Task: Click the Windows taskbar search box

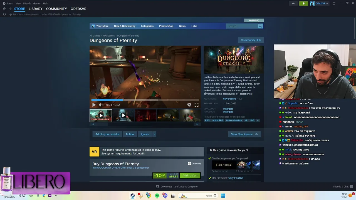Action: [x=197, y=196]
